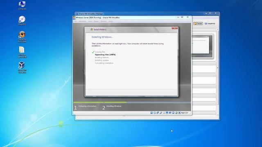This screenshot has width=262, height=147.
Task: Click the 'Right Ctrl' host key text
Action: click(185, 113)
